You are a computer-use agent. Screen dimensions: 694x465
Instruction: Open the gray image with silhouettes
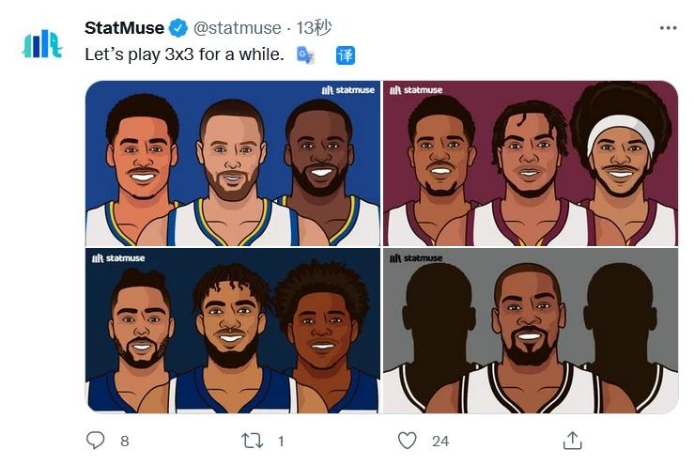(x=530, y=331)
